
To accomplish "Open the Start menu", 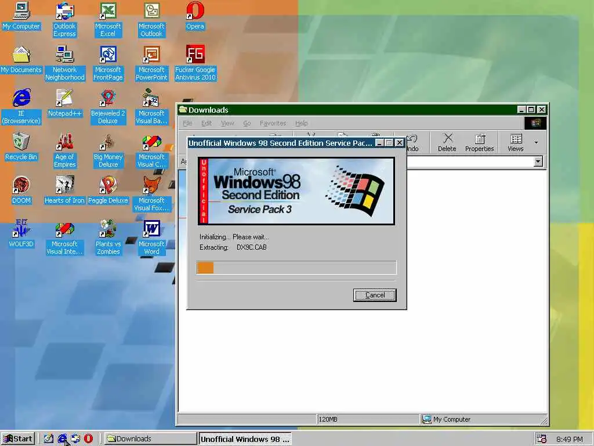I will tap(18, 439).
